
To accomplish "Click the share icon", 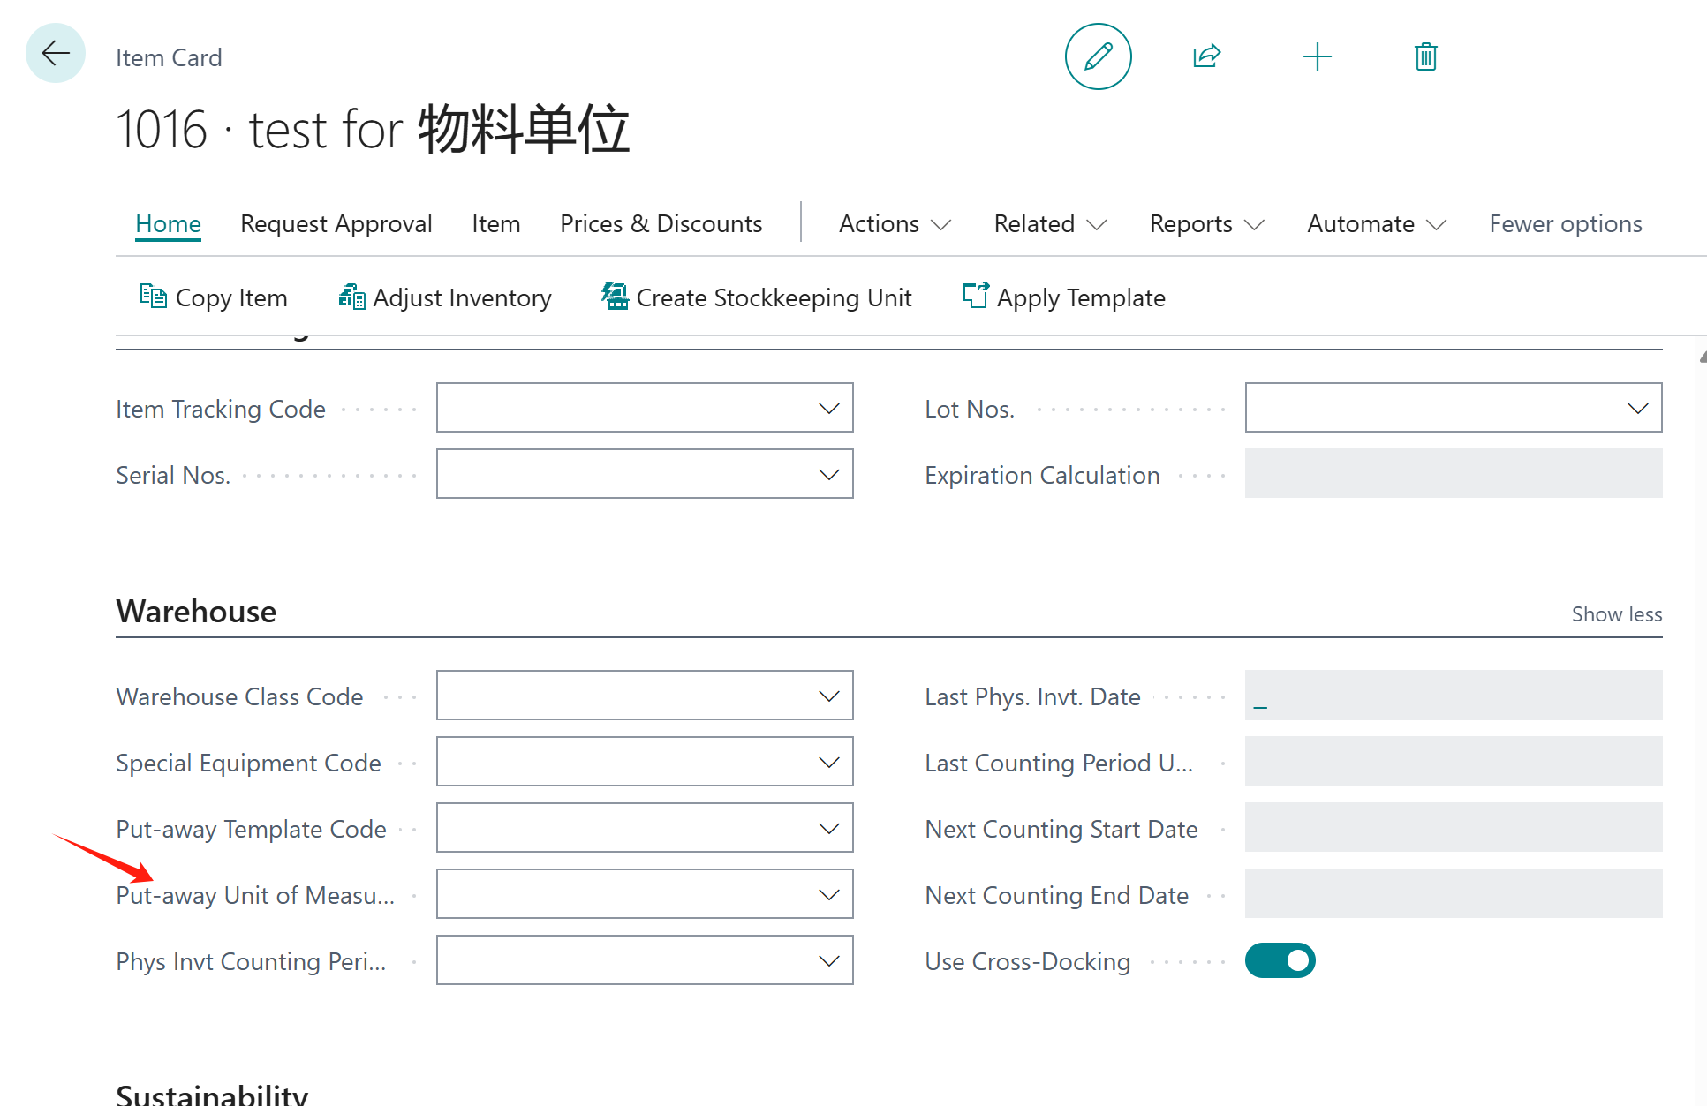I will point(1206,56).
